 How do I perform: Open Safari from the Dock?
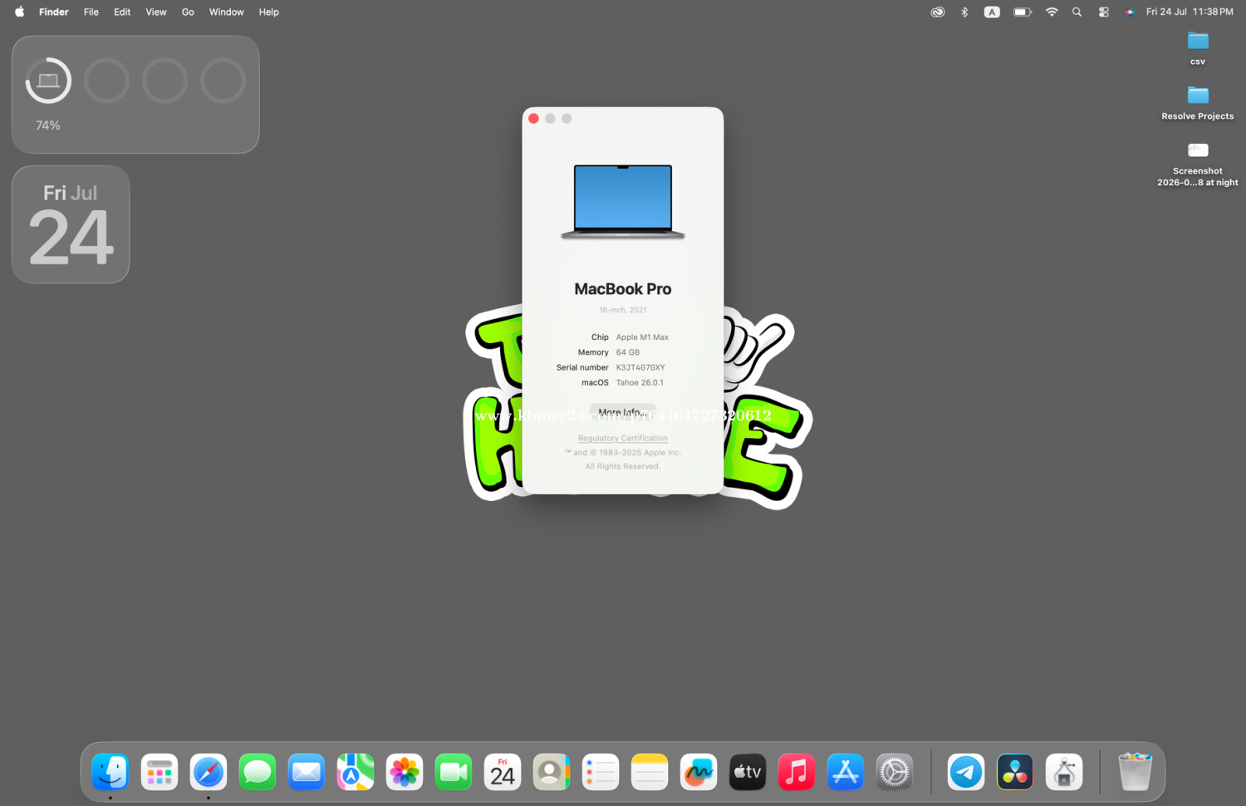[208, 772]
